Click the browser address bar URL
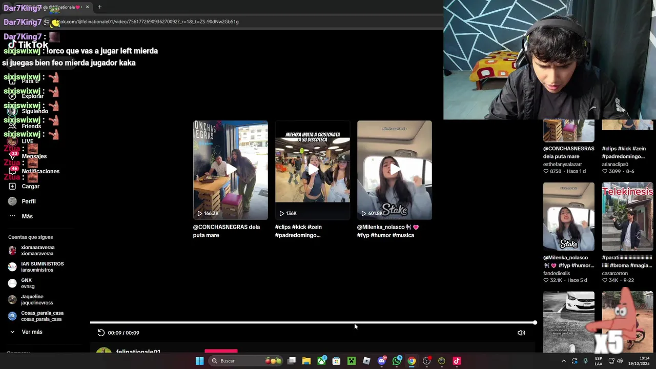This screenshot has height=369, width=656. (x=148, y=22)
